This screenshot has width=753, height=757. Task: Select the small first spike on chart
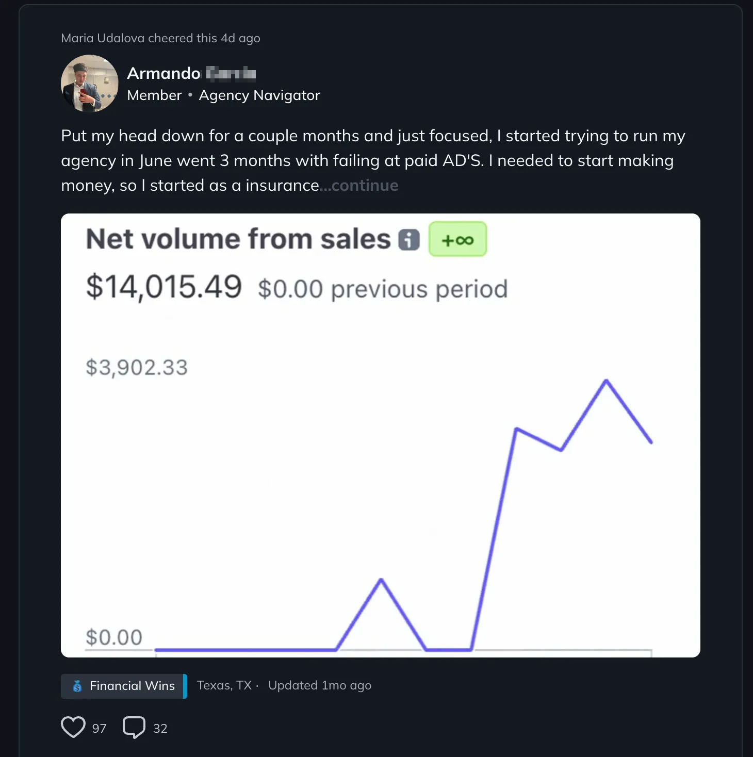coord(381,580)
